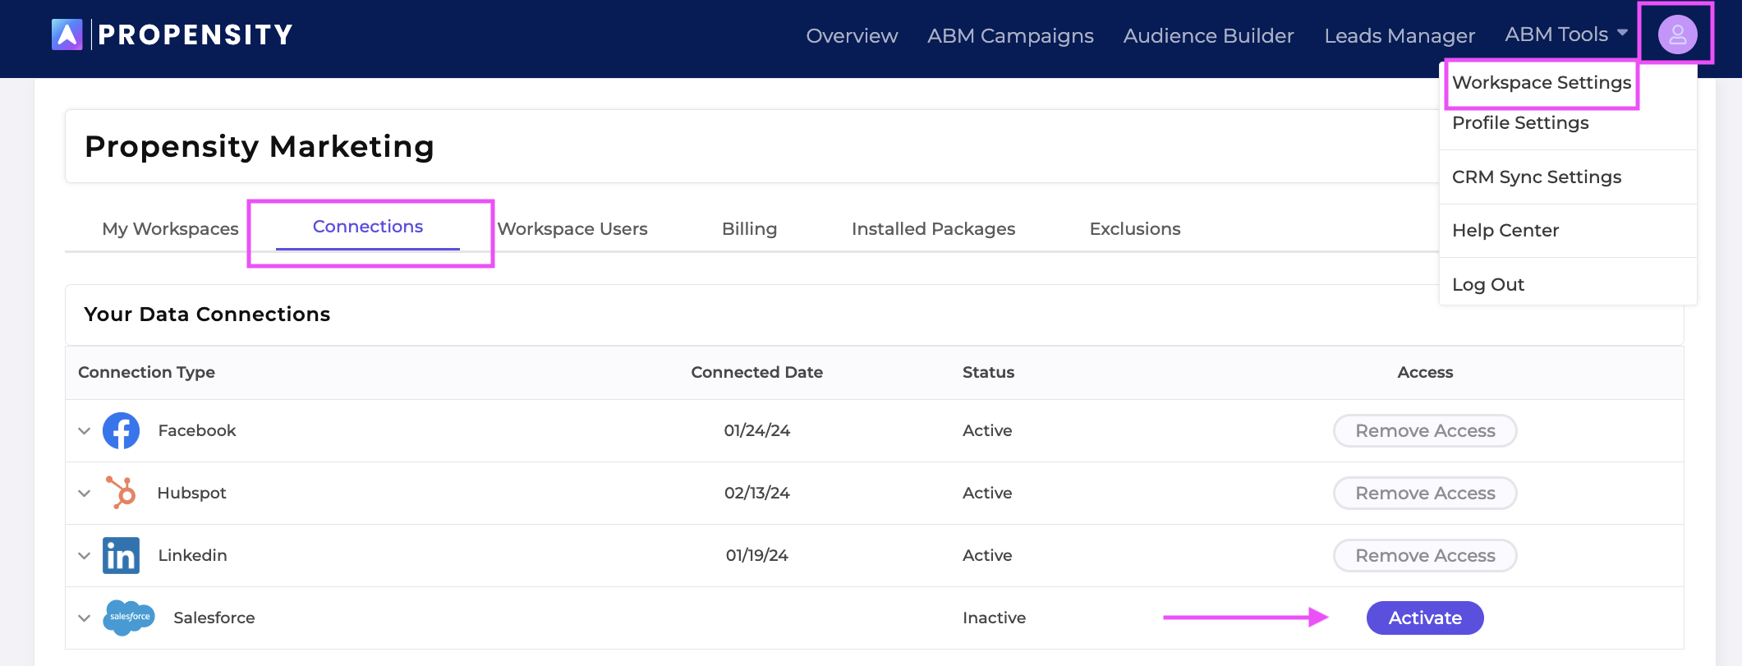
Task: Select Workspace Settings from profile menu
Action: pos(1542,82)
